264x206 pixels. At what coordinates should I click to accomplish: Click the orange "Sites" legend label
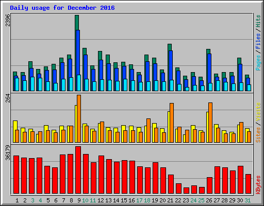258,135
